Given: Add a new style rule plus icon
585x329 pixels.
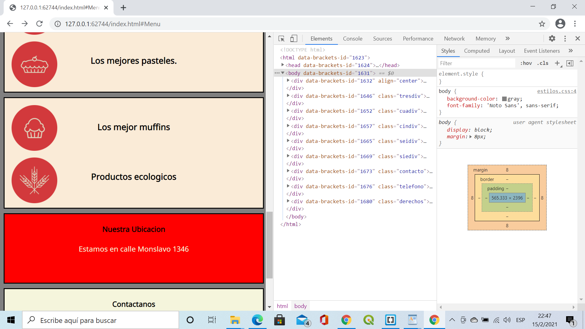Looking at the screenshot, I should [x=557, y=63].
